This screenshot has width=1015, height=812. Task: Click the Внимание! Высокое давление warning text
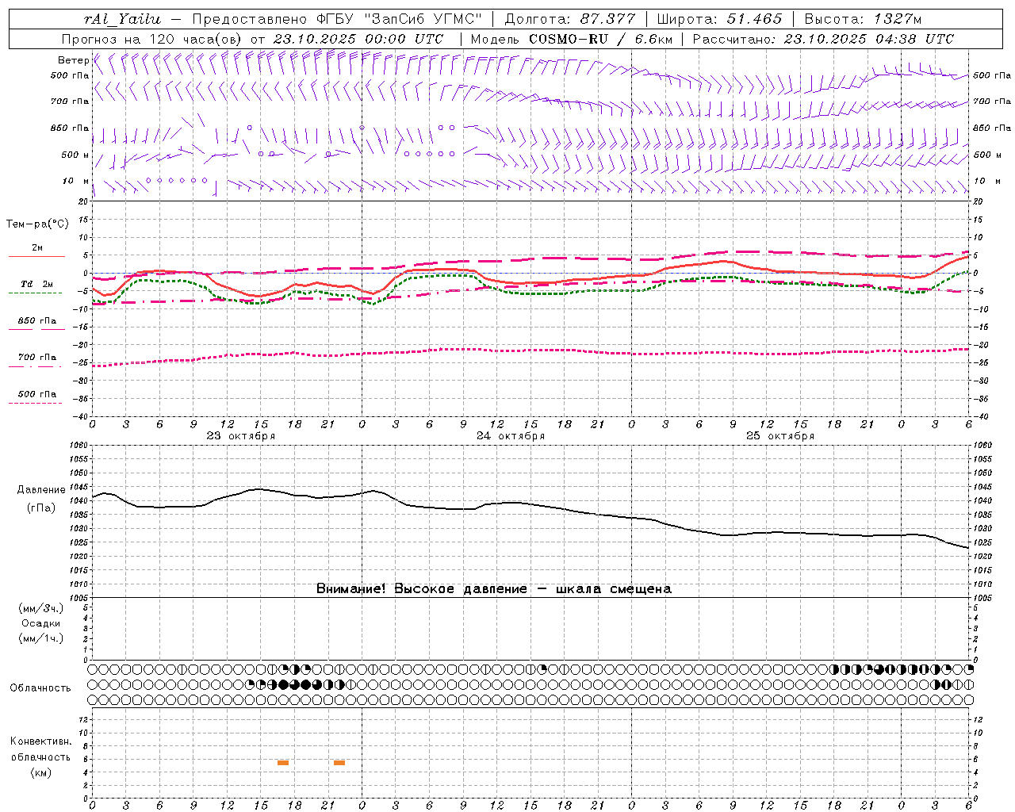(494, 588)
